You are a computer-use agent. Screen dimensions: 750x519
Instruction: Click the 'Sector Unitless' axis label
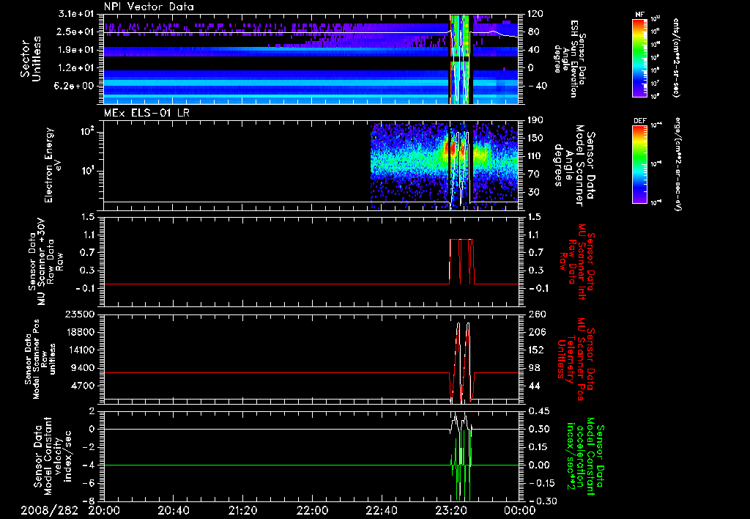[x=31, y=59]
